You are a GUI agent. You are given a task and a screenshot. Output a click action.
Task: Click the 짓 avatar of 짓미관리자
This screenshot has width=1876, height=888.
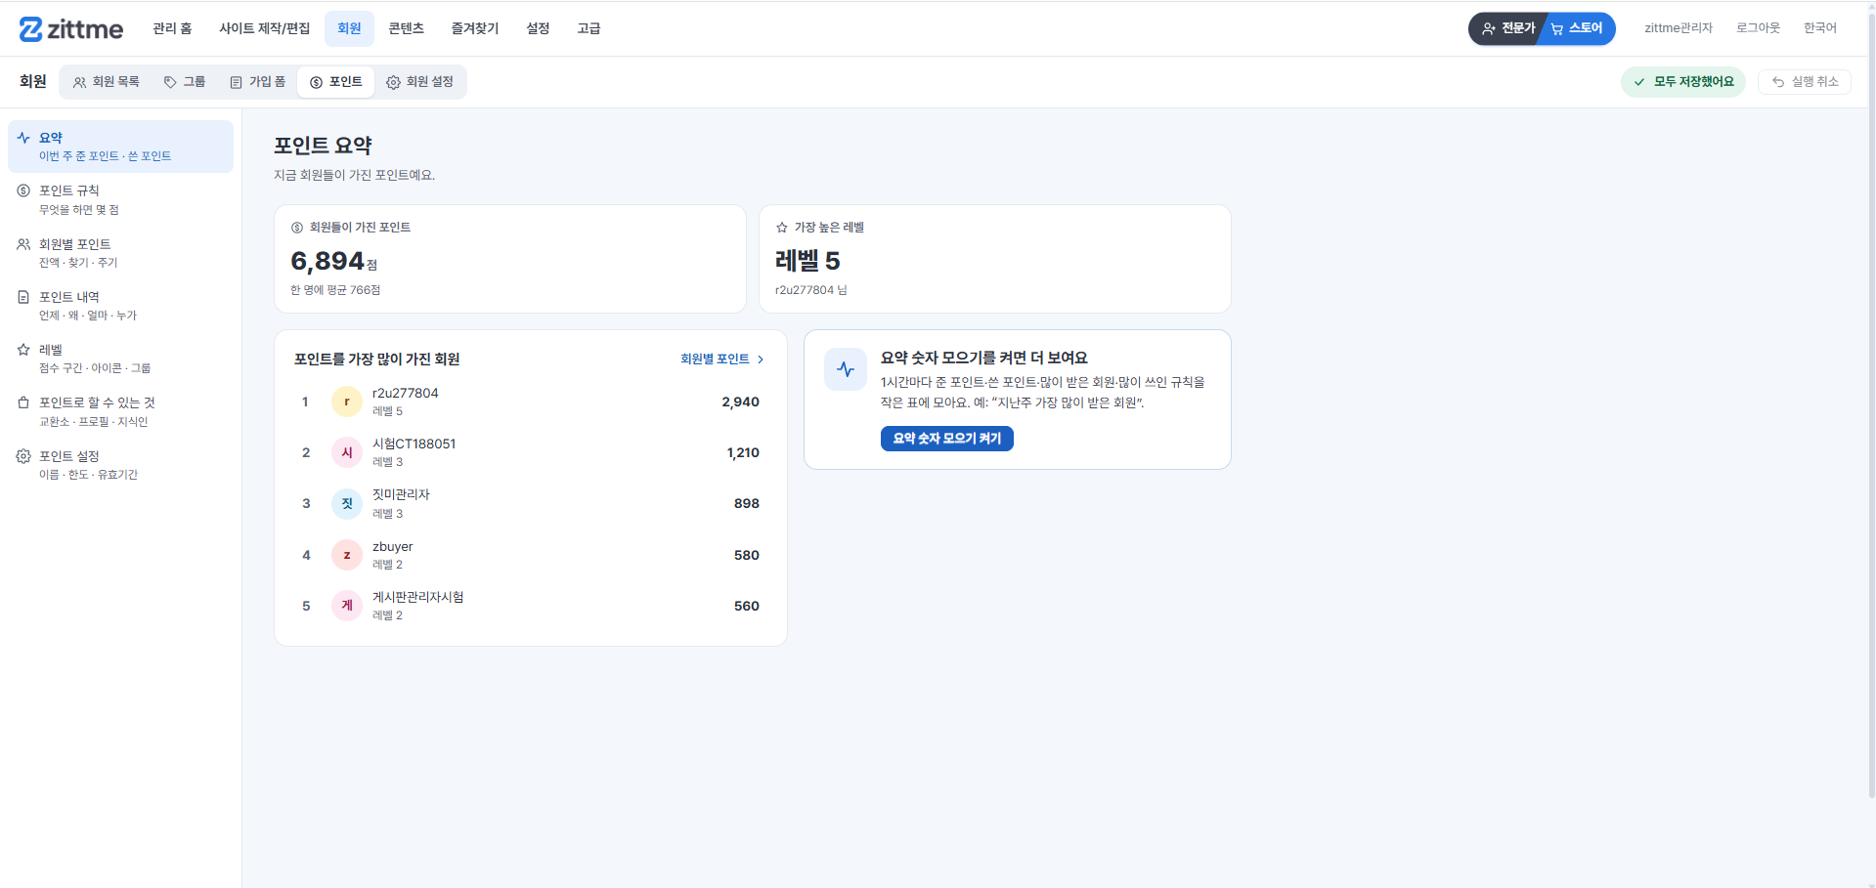tap(347, 503)
